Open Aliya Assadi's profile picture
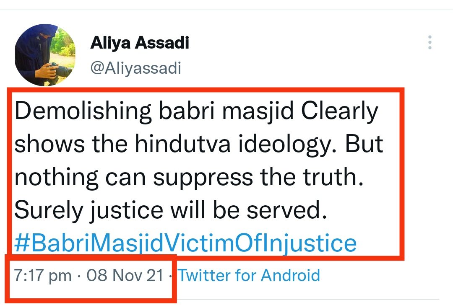Screen dimensions: 453x305 [45, 55]
